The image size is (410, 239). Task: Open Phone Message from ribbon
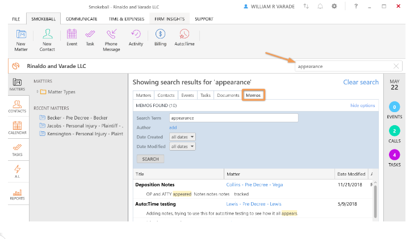pyautogui.click(x=111, y=40)
